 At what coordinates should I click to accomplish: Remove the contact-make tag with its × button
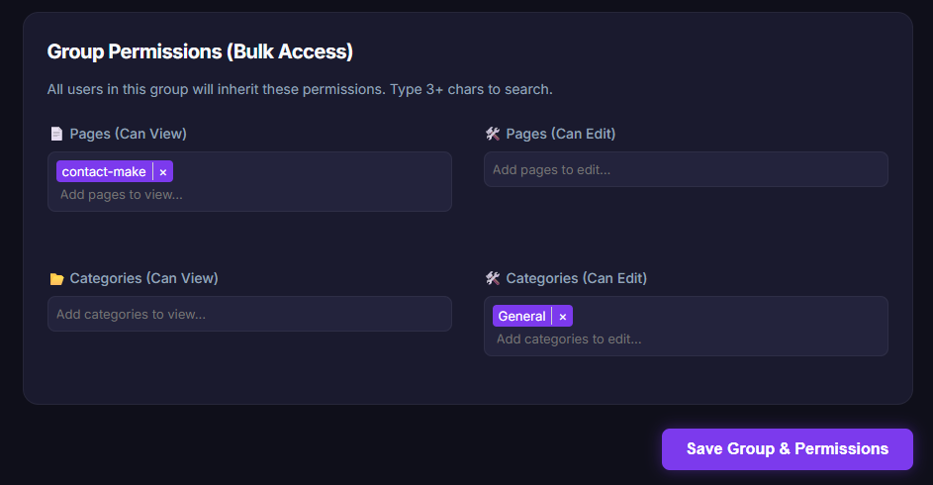click(x=163, y=172)
